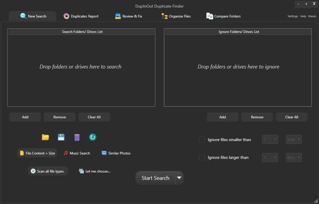Open size value dropdown for larger-than filter
The height and width of the screenshot is (204, 319).
270,157
